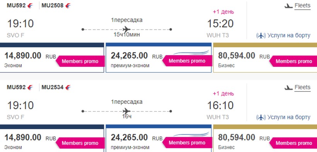
Task: Open Fleets link for MU592/MU2508 flight
Action: [302, 6]
